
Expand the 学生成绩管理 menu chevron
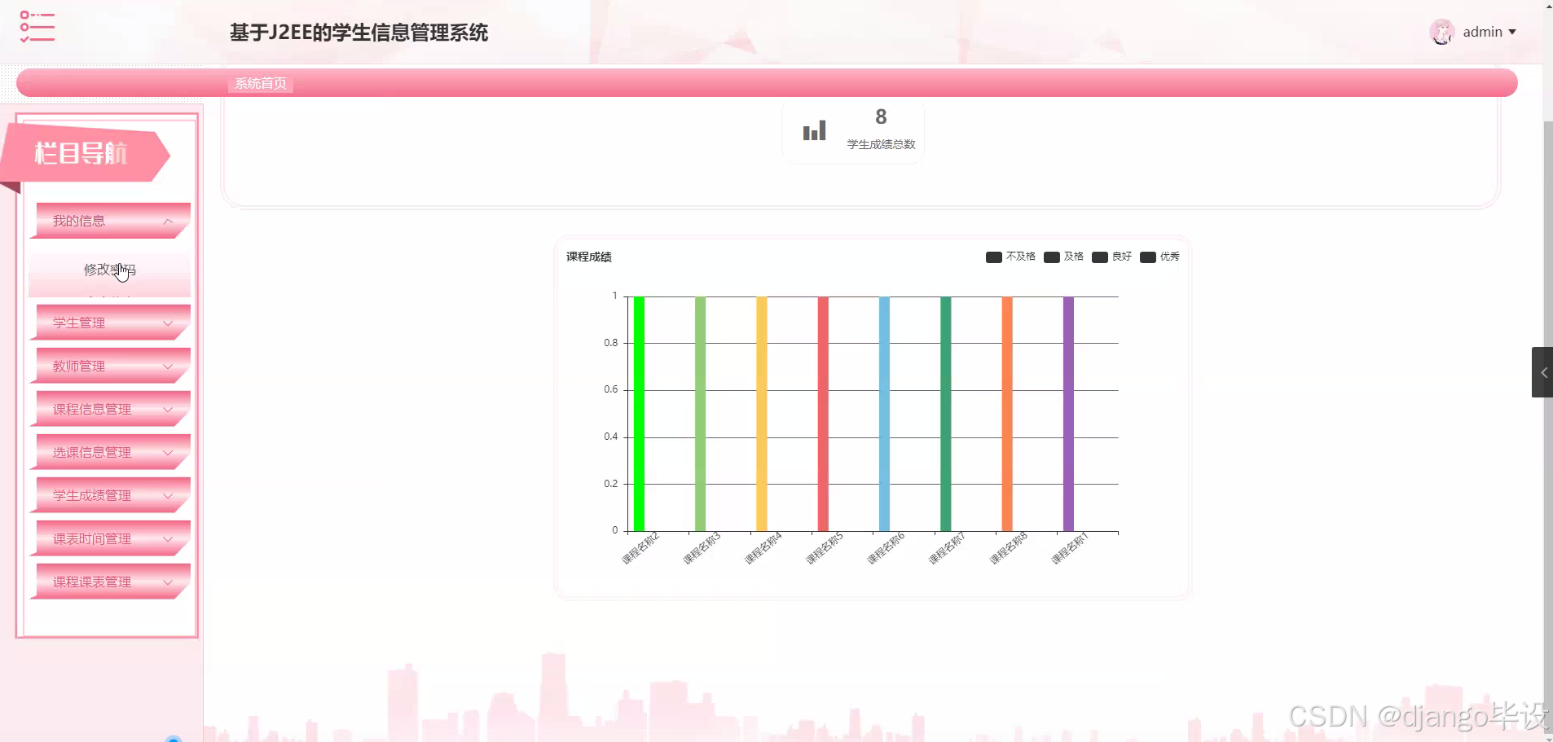tap(168, 494)
